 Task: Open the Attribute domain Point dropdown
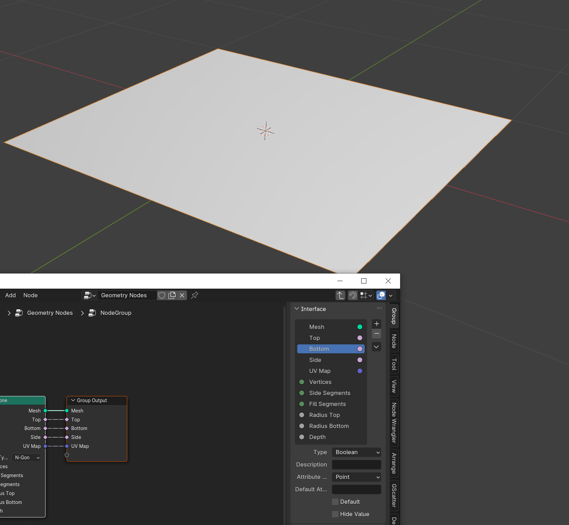(x=356, y=477)
